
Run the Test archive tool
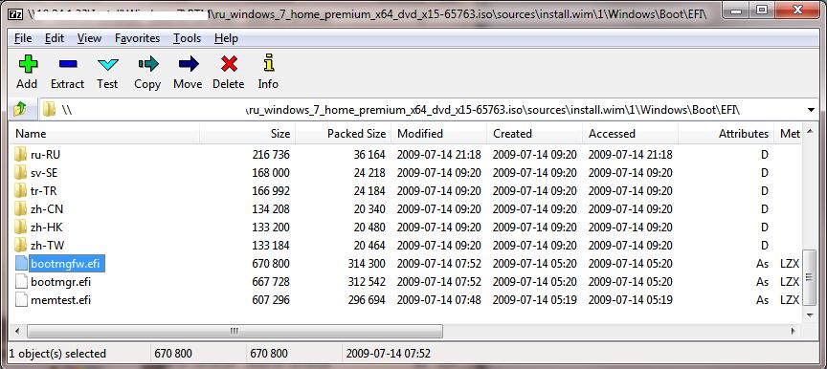click(108, 65)
